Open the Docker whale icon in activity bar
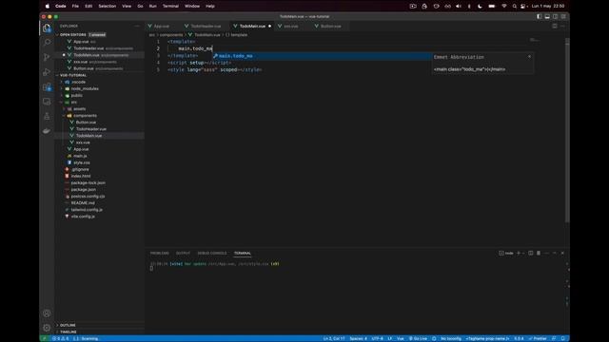 click(x=47, y=131)
